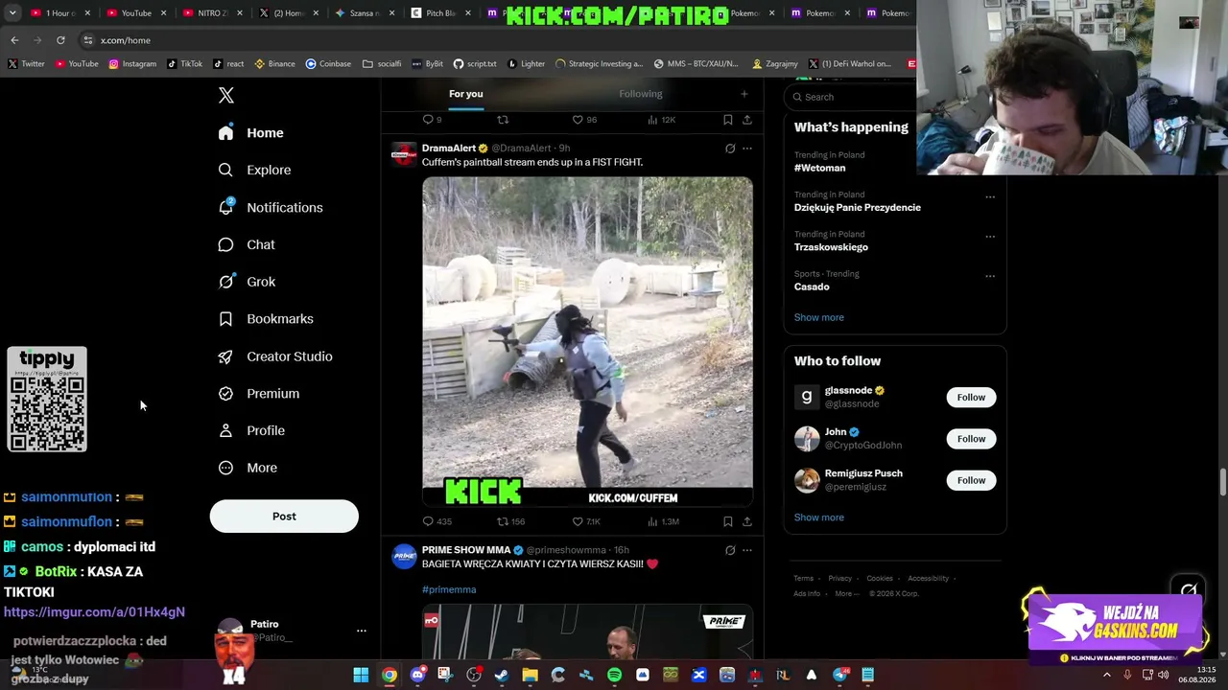The width and height of the screenshot is (1228, 690).
Task: Open Grok from the sidebar
Action: [247, 282]
